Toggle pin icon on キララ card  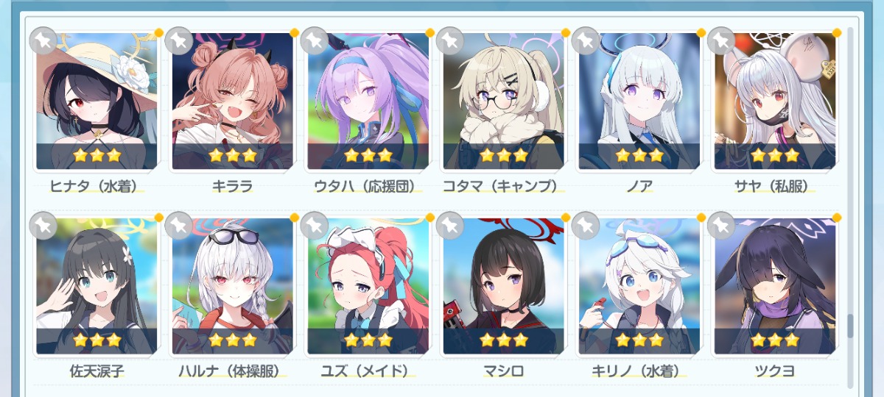[x=178, y=41]
